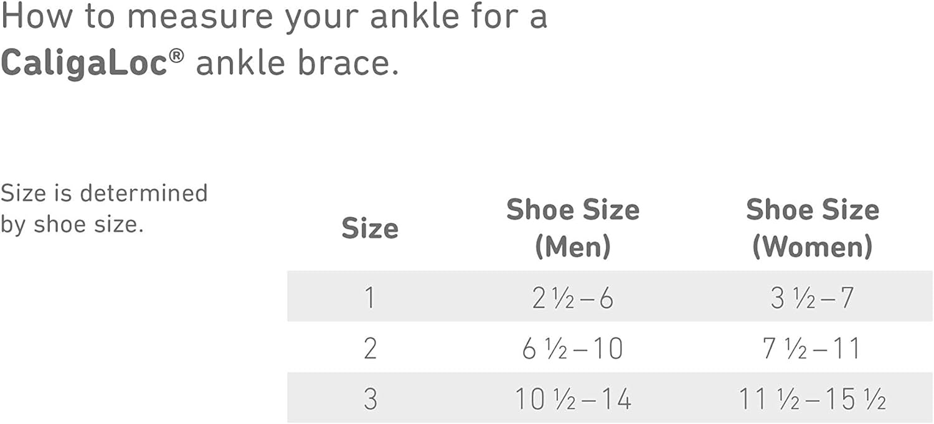Click men's shoe range 10½–14 cell
934x424 pixels.
point(573,398)
